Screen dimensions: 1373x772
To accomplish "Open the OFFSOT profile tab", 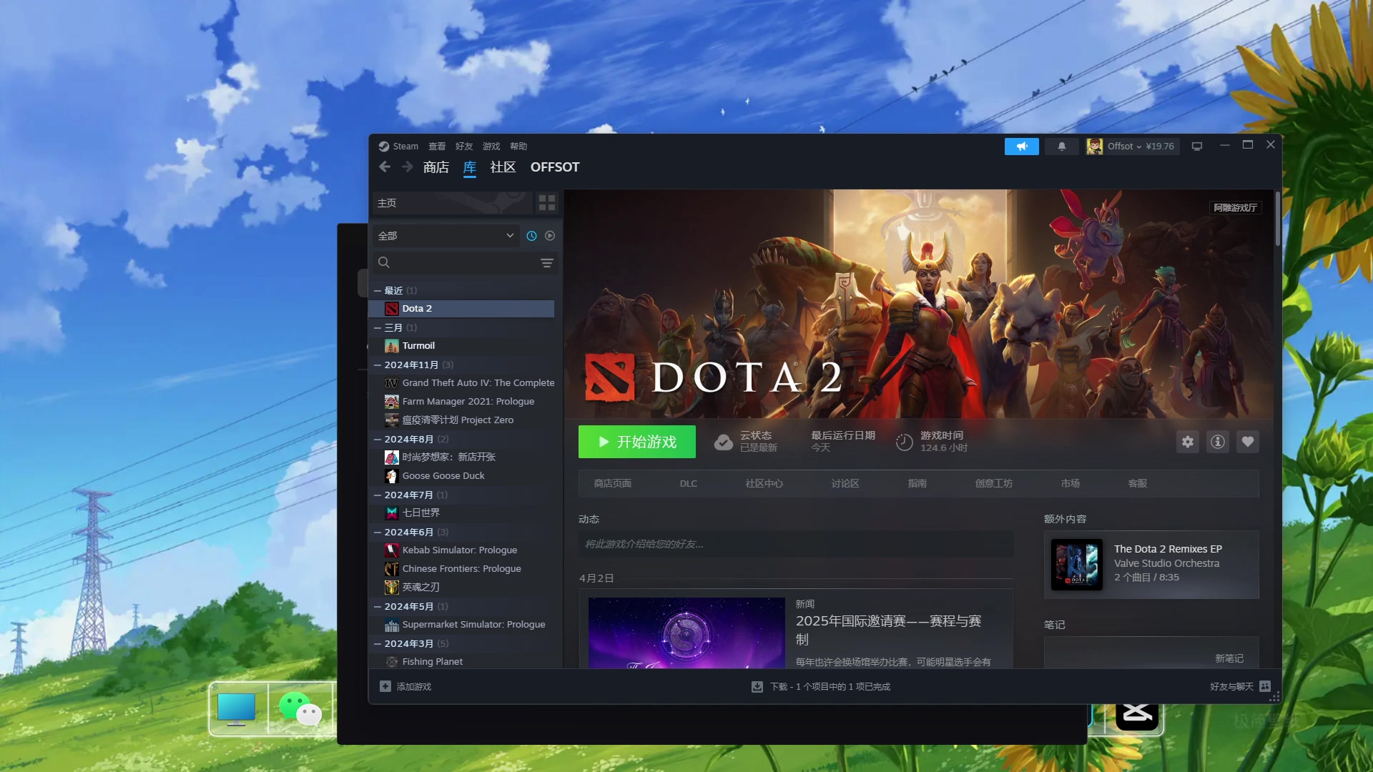I will 555,167.
